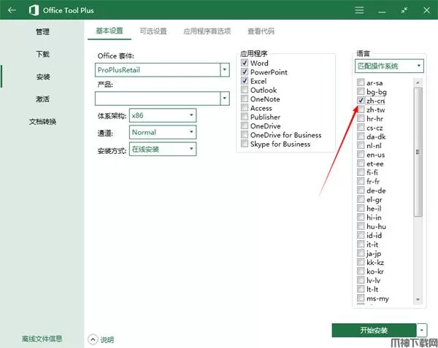Open the 激活 section in sidebar

(x=42, y=98)
